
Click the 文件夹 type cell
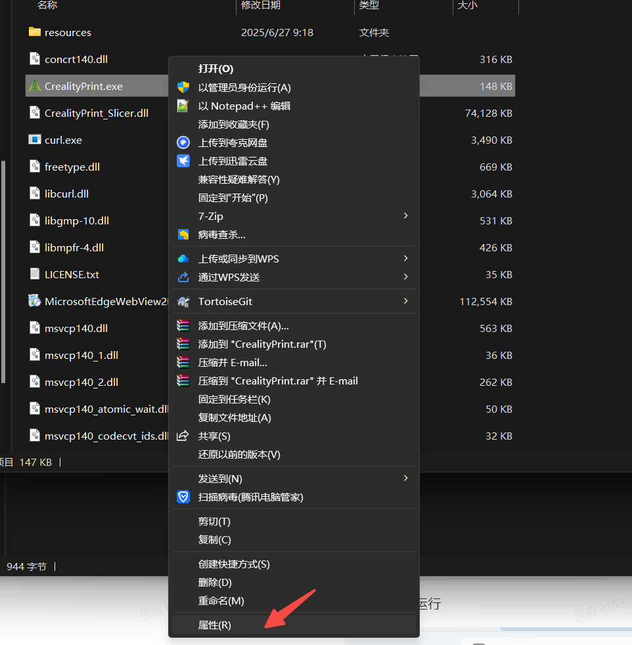tap(374, 33)
